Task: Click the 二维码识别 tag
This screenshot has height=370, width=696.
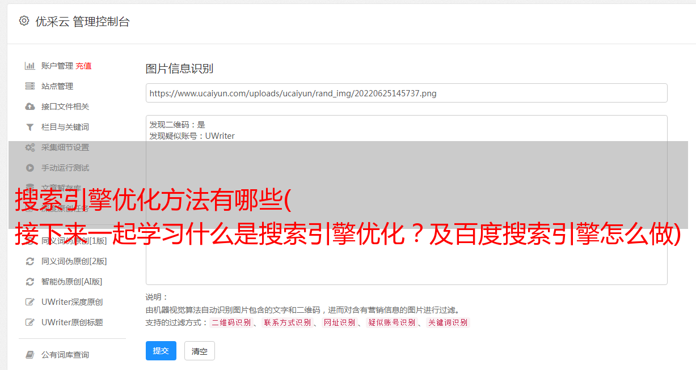Action: [x=231, y=322]
